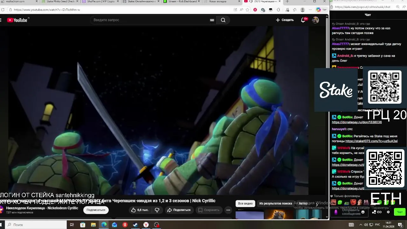Open YouTube notifications bell
Screen dimensions: 407x229
(303, 20)
